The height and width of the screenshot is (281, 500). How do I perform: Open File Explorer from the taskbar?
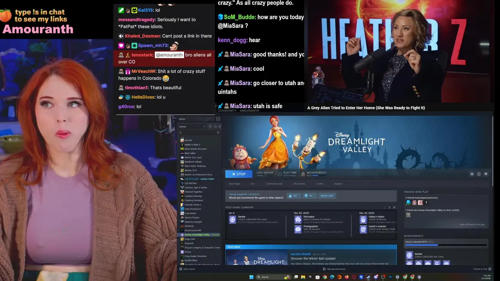tap(303, 277)
